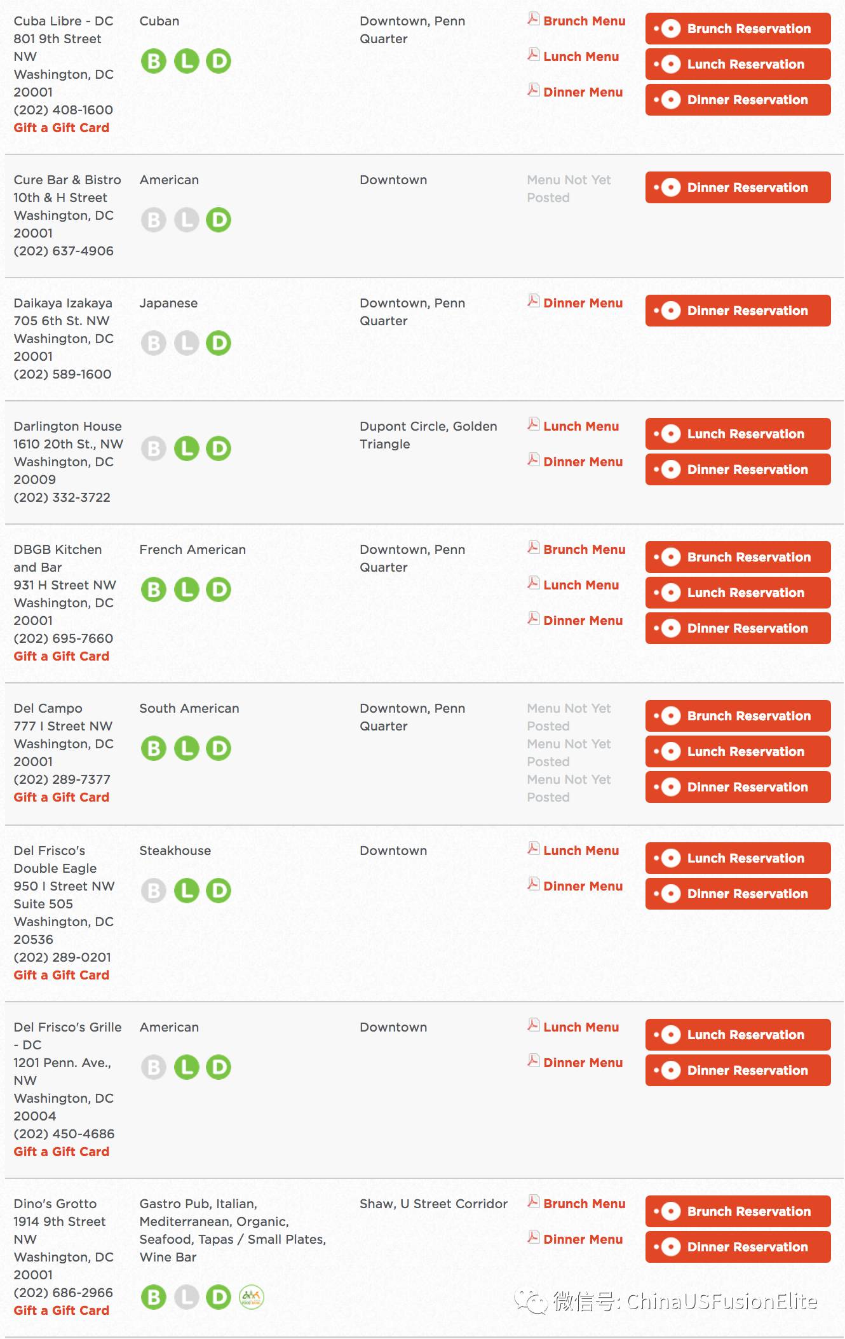Screen dimensions: 845x1339
Task: View DBGB Kitchen Lunch Menu
Action: (x=581, y=585)
